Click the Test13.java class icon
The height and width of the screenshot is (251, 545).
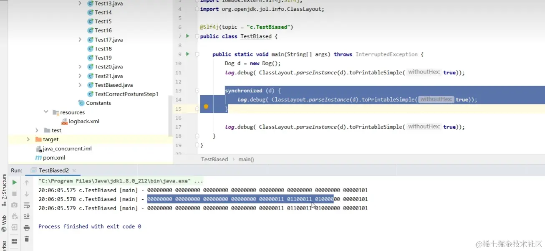91,3
